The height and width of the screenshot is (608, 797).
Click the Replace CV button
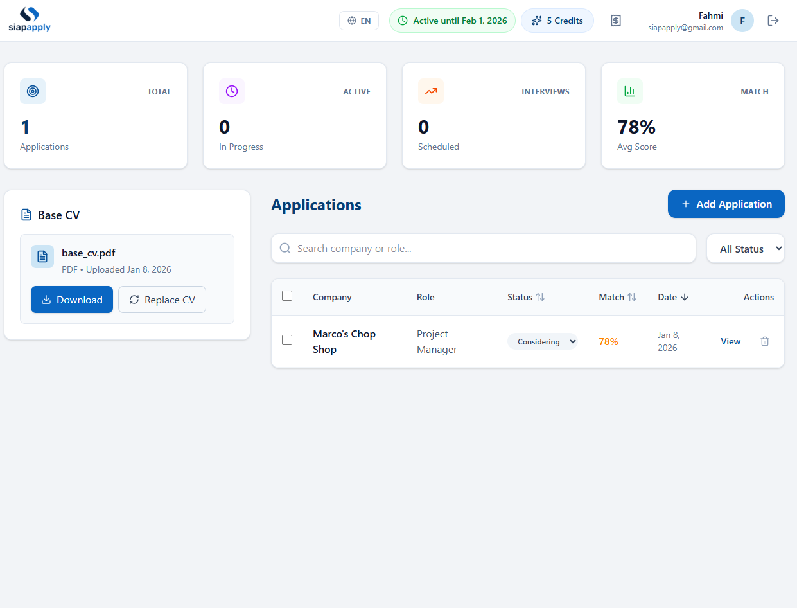(162, 300)
